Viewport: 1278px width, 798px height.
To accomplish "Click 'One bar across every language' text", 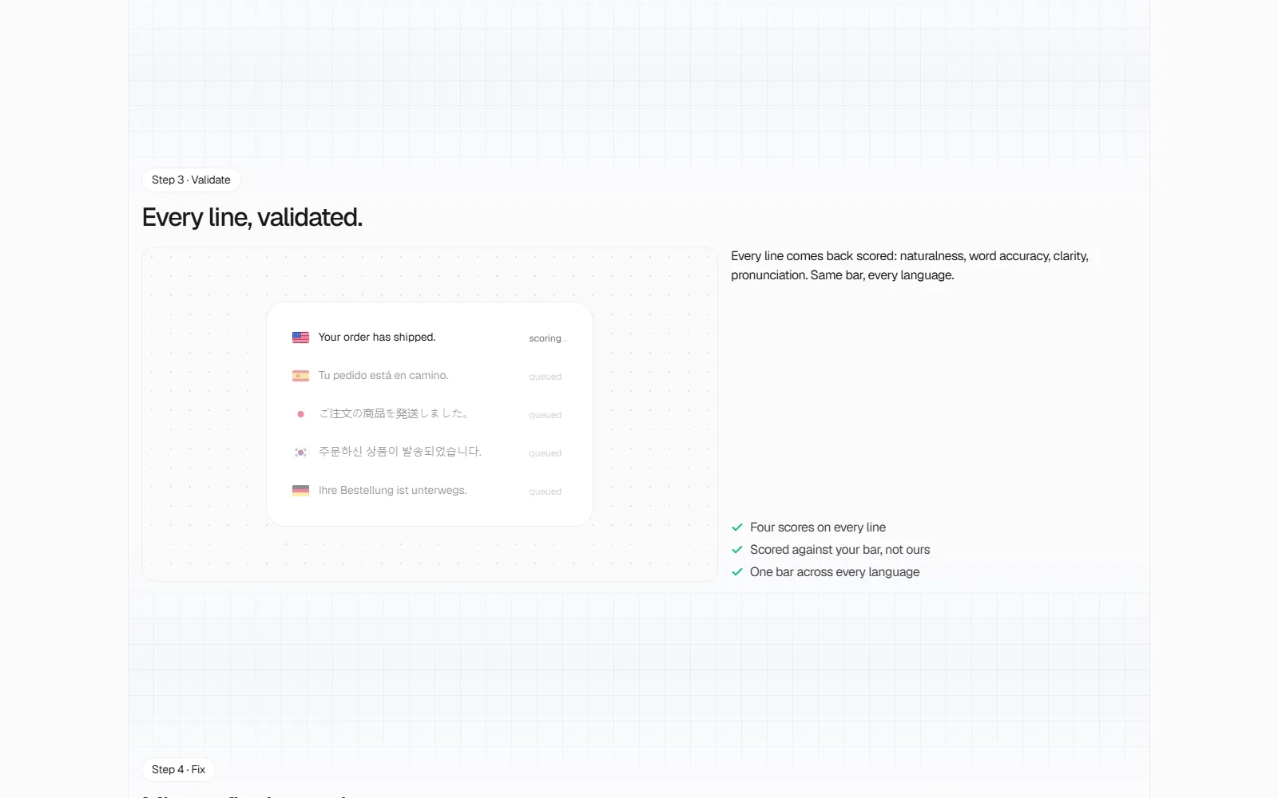I will click(x=835, y=572).
